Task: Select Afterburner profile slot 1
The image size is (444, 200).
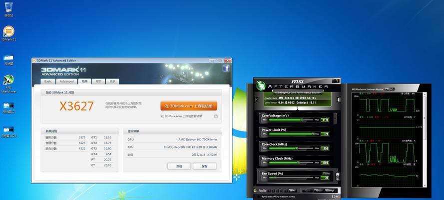Action: pos(269,190)
